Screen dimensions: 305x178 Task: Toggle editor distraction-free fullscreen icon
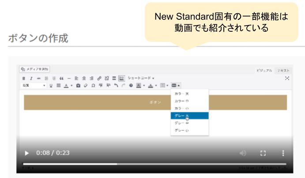pos(287,78)
